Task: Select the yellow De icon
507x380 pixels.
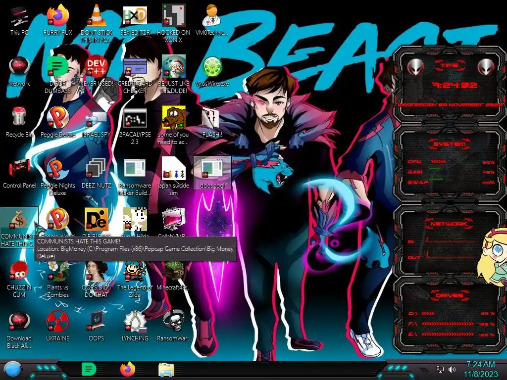Action: coord(97,220)
